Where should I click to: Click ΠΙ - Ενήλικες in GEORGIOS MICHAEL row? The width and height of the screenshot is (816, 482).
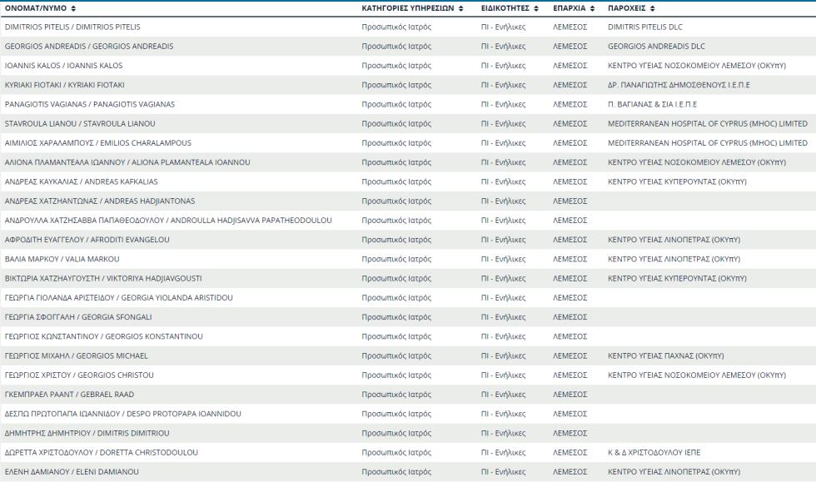(503, 355)
